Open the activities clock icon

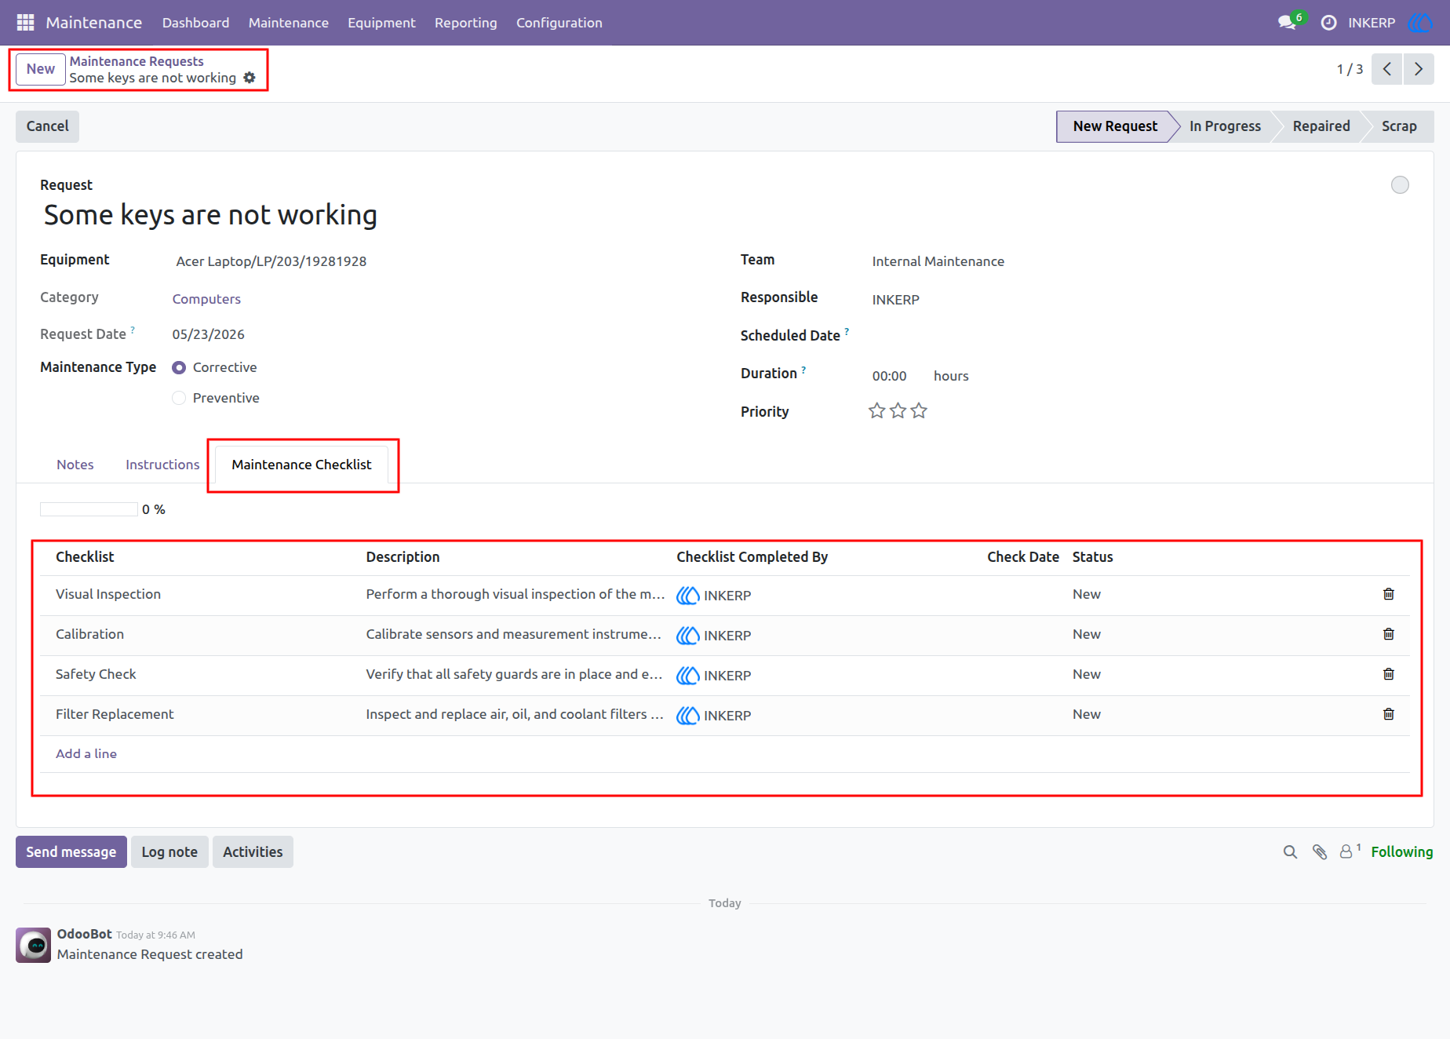(1328, 23)
